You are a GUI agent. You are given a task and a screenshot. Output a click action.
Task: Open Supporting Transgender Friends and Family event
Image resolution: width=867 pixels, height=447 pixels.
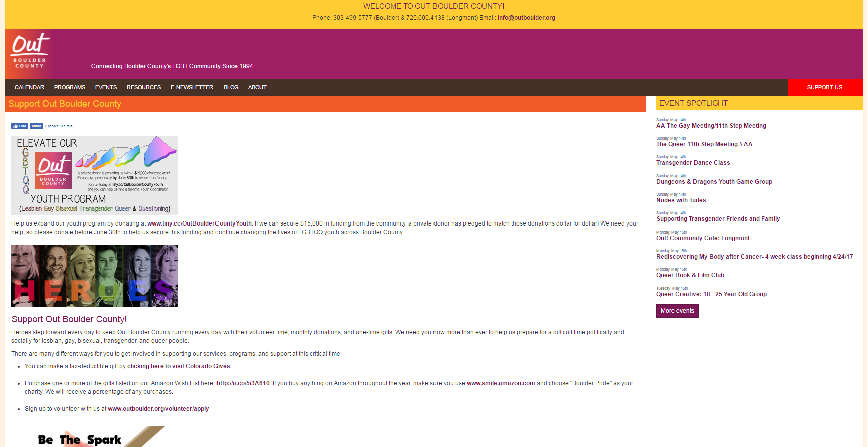click(x=718, y=219)
